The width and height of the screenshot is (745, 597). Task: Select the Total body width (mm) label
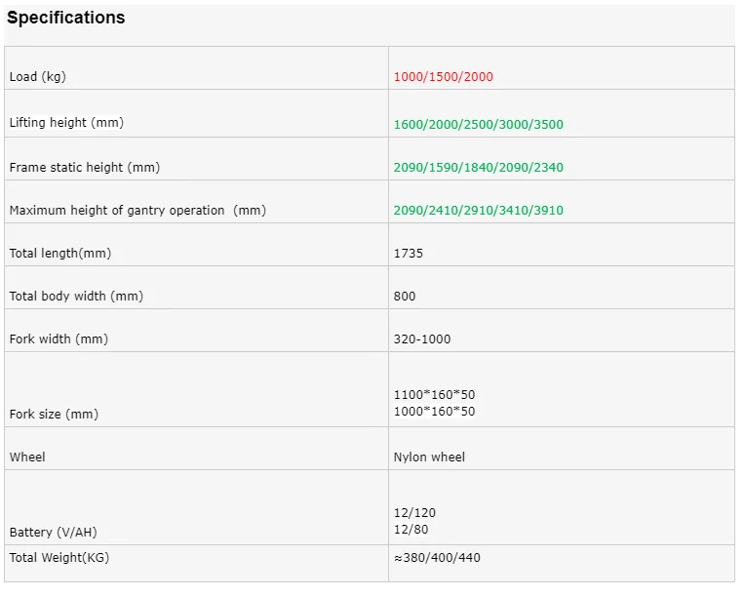click(x=76, y=297)
